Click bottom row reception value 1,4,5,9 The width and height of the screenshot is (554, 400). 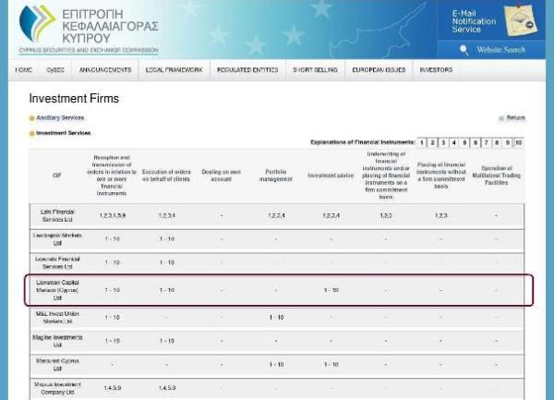click(113, 388)
